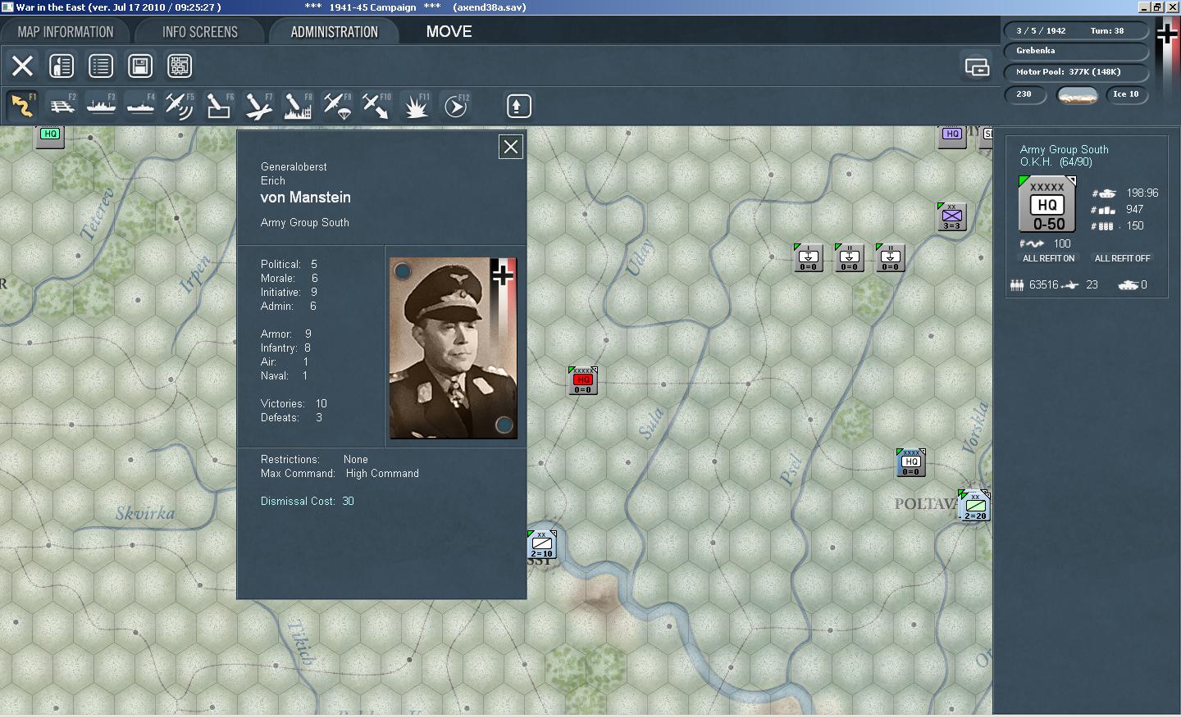1181x718 pixels.
Task: Select F5 air recon mode icon
Action: coord(180,106)
